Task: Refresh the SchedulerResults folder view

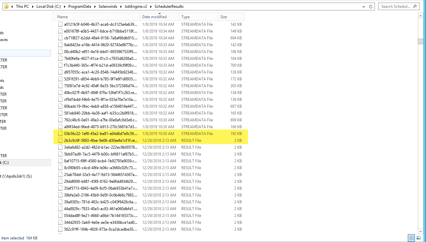Action: click(x=370, y=6)
